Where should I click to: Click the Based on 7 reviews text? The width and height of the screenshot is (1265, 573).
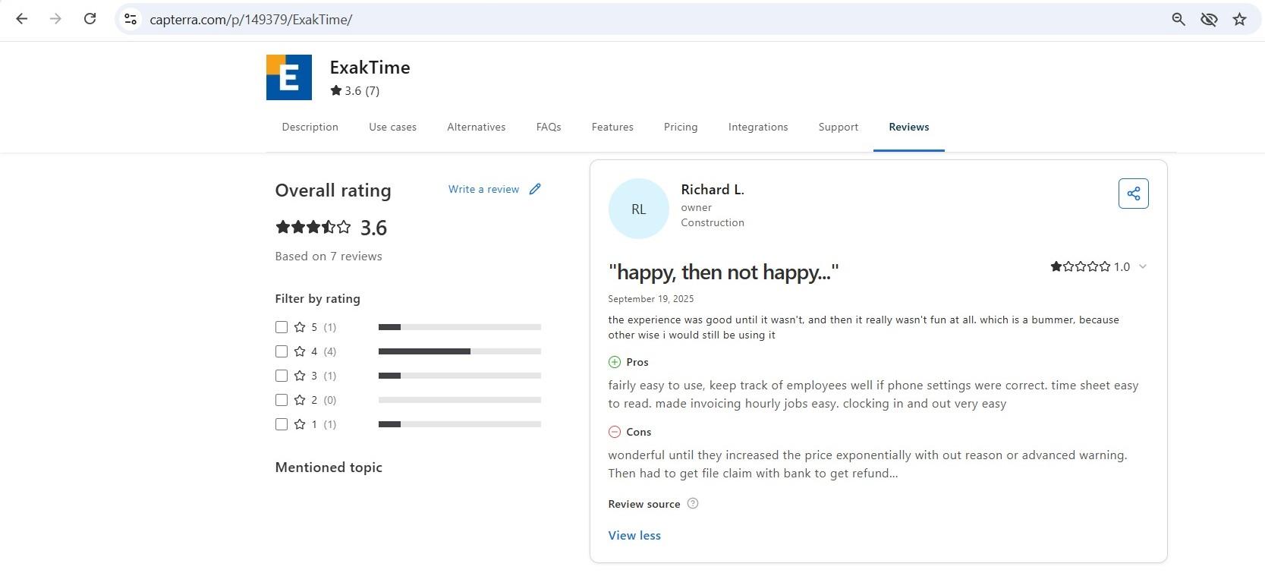point(329,256)
